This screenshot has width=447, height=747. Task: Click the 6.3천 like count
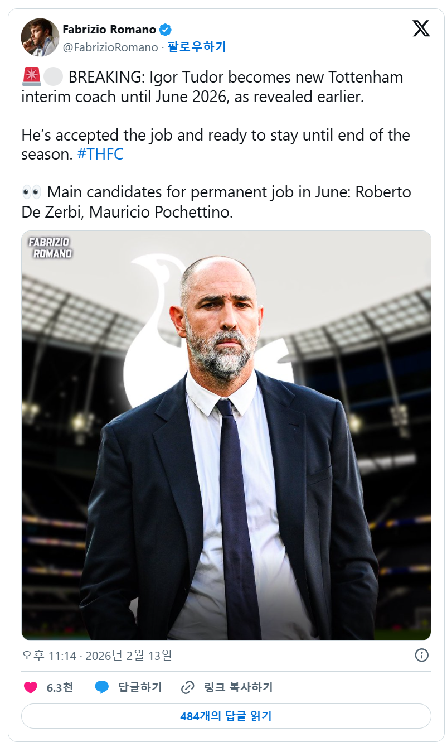click(x=60, y=687)
